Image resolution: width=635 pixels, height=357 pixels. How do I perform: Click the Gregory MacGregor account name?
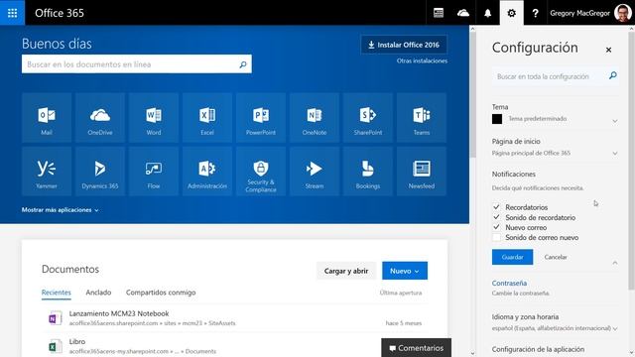click(x=579, y=13)
